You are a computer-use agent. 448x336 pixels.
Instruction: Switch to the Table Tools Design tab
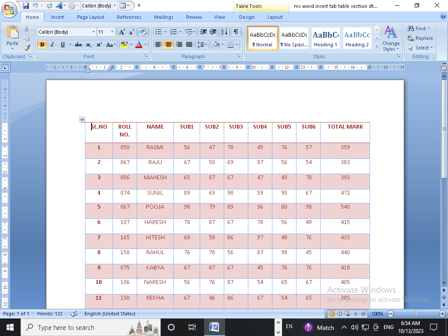[247, 17]
